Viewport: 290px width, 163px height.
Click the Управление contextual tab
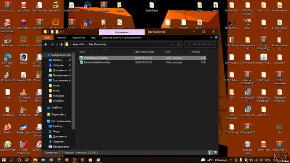(122, 32)
